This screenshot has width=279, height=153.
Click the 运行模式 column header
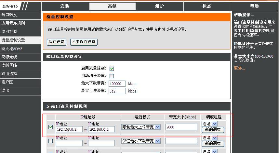pyautogui.click(x=142, y=117)
